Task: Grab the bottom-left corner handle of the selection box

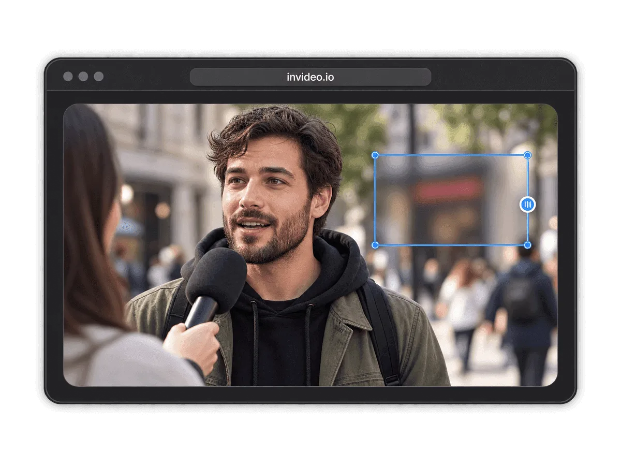Action: coord(375,245)
